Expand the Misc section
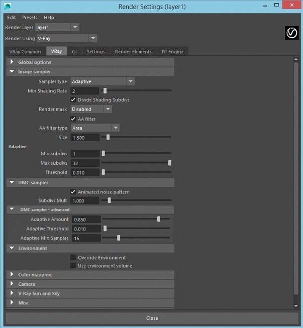303x328 pixels. tap(90, 303)
